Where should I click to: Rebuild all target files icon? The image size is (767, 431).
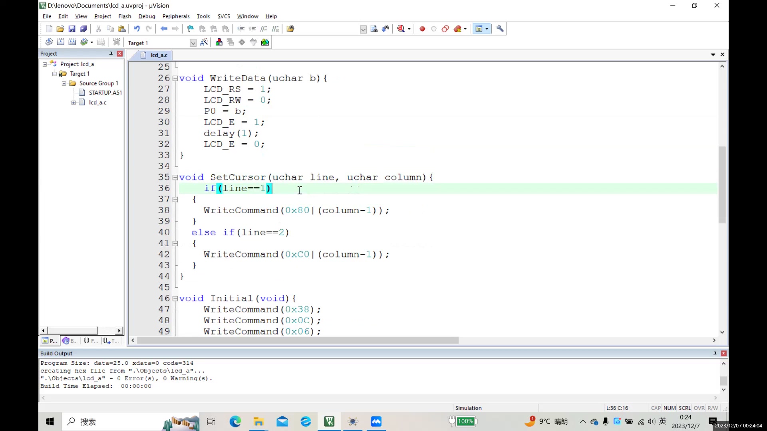tap(72, 42)
